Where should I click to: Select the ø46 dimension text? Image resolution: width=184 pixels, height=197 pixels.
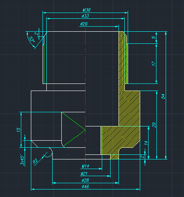click(x=85, y=187)
